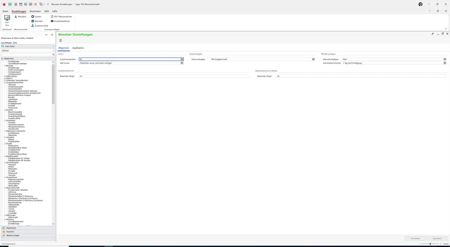Switch to the Bearbeiten ribbon tab
This screenshot has height=247, width=450.
click(35, 11)
